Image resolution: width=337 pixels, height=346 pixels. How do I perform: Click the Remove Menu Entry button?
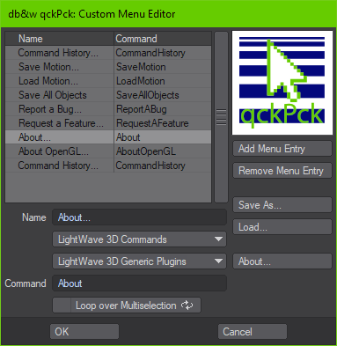[x=282, y=171]
